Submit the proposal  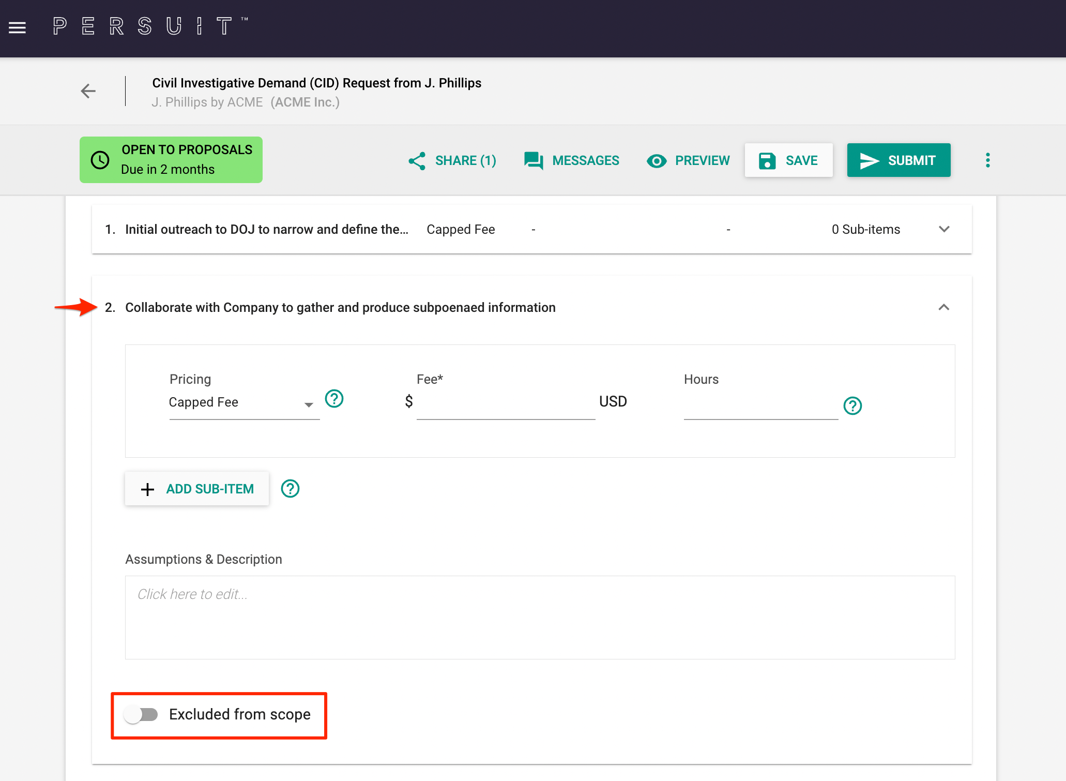tap(899, 160)
